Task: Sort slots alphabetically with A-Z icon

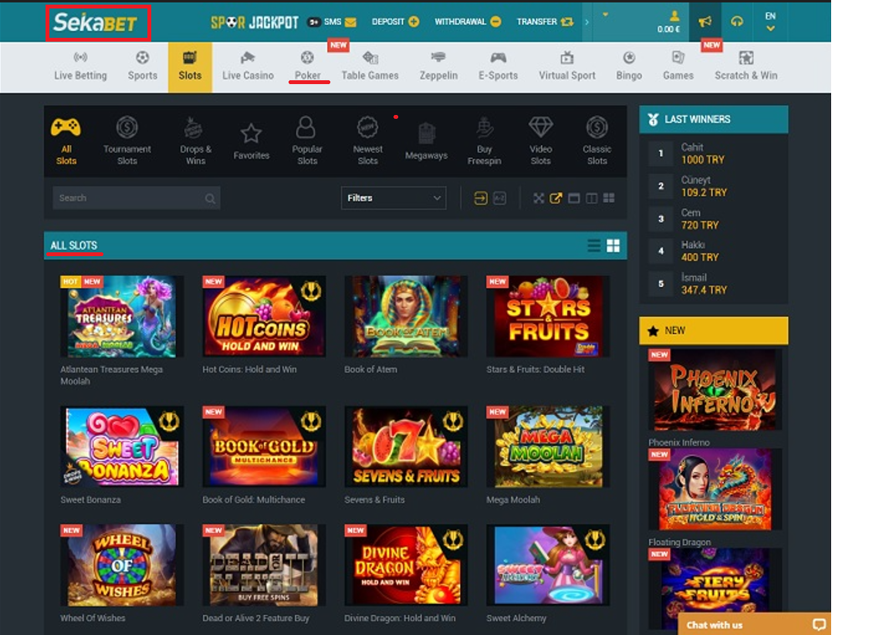Action: point(499,198)
